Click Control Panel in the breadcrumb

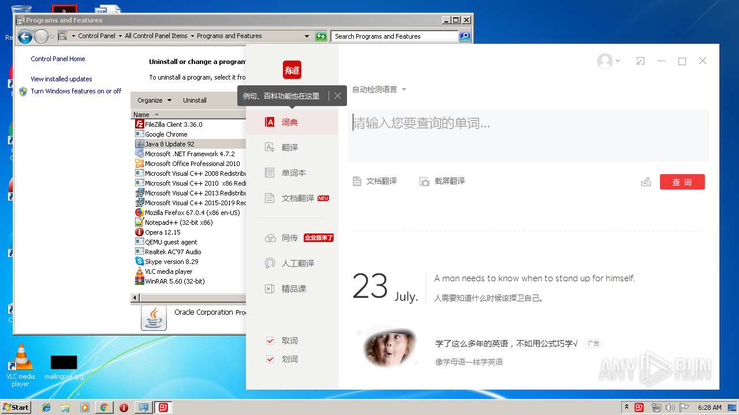(96, 36)
